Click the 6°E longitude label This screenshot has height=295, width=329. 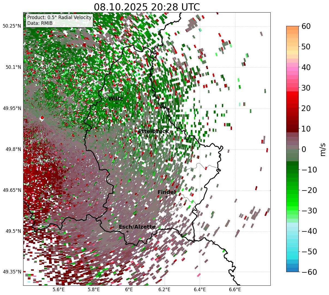(129, 290)
